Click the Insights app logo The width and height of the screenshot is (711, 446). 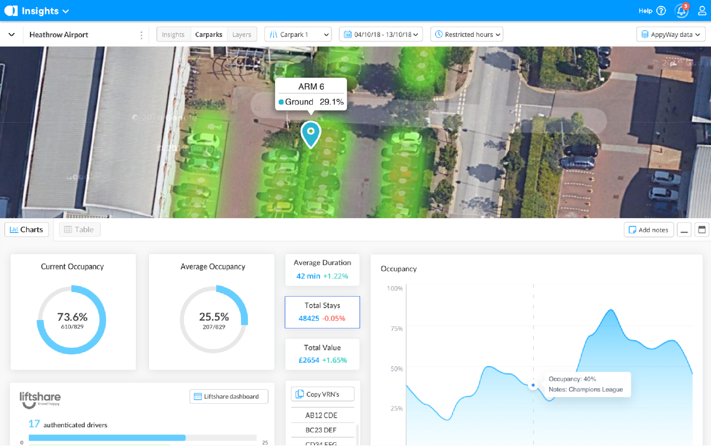point(11,11)
